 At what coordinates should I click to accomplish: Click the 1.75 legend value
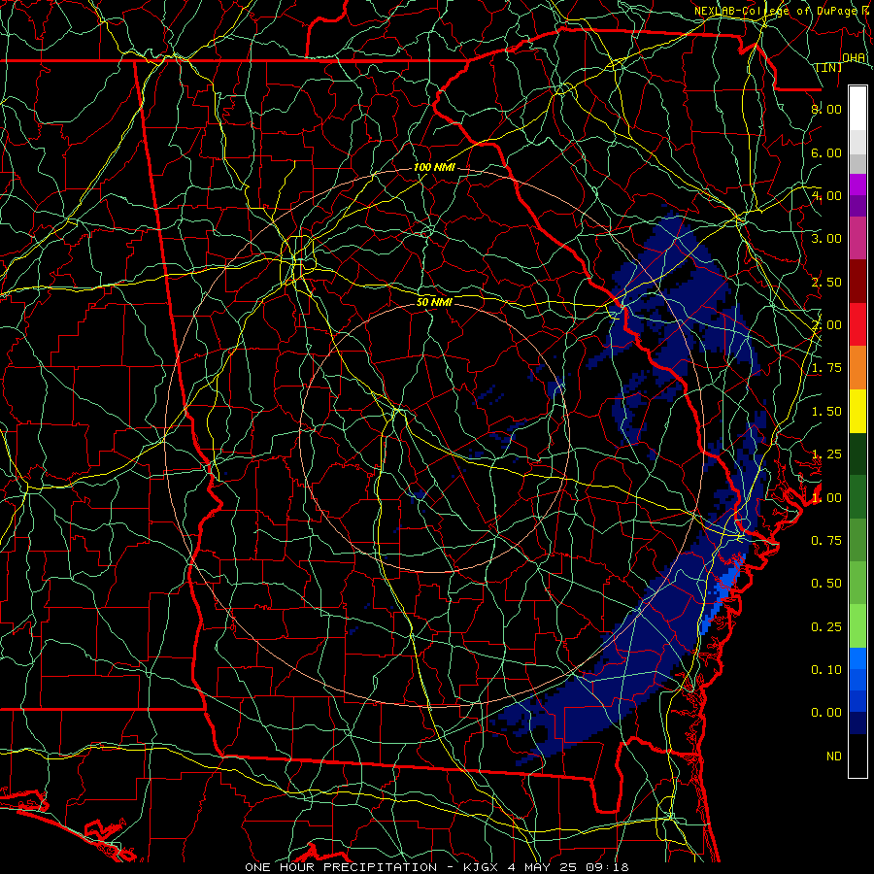pos(826,368)
